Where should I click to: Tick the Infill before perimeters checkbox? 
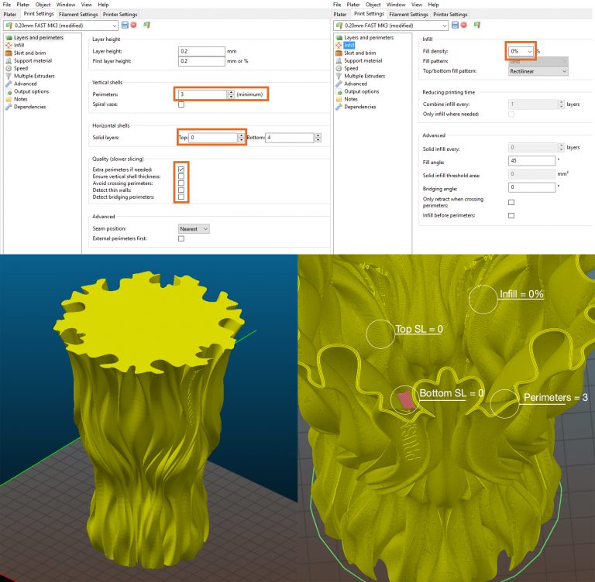click(x=511, y=215)
